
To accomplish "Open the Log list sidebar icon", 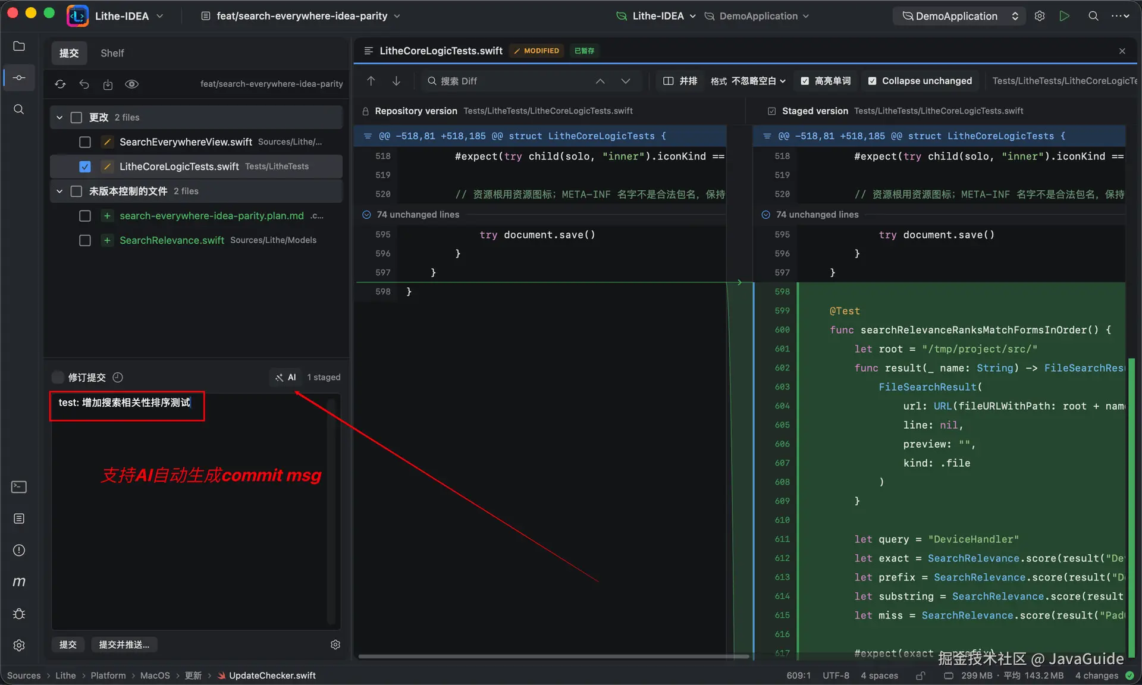I will pyautogui.click(x=19, y=519).
